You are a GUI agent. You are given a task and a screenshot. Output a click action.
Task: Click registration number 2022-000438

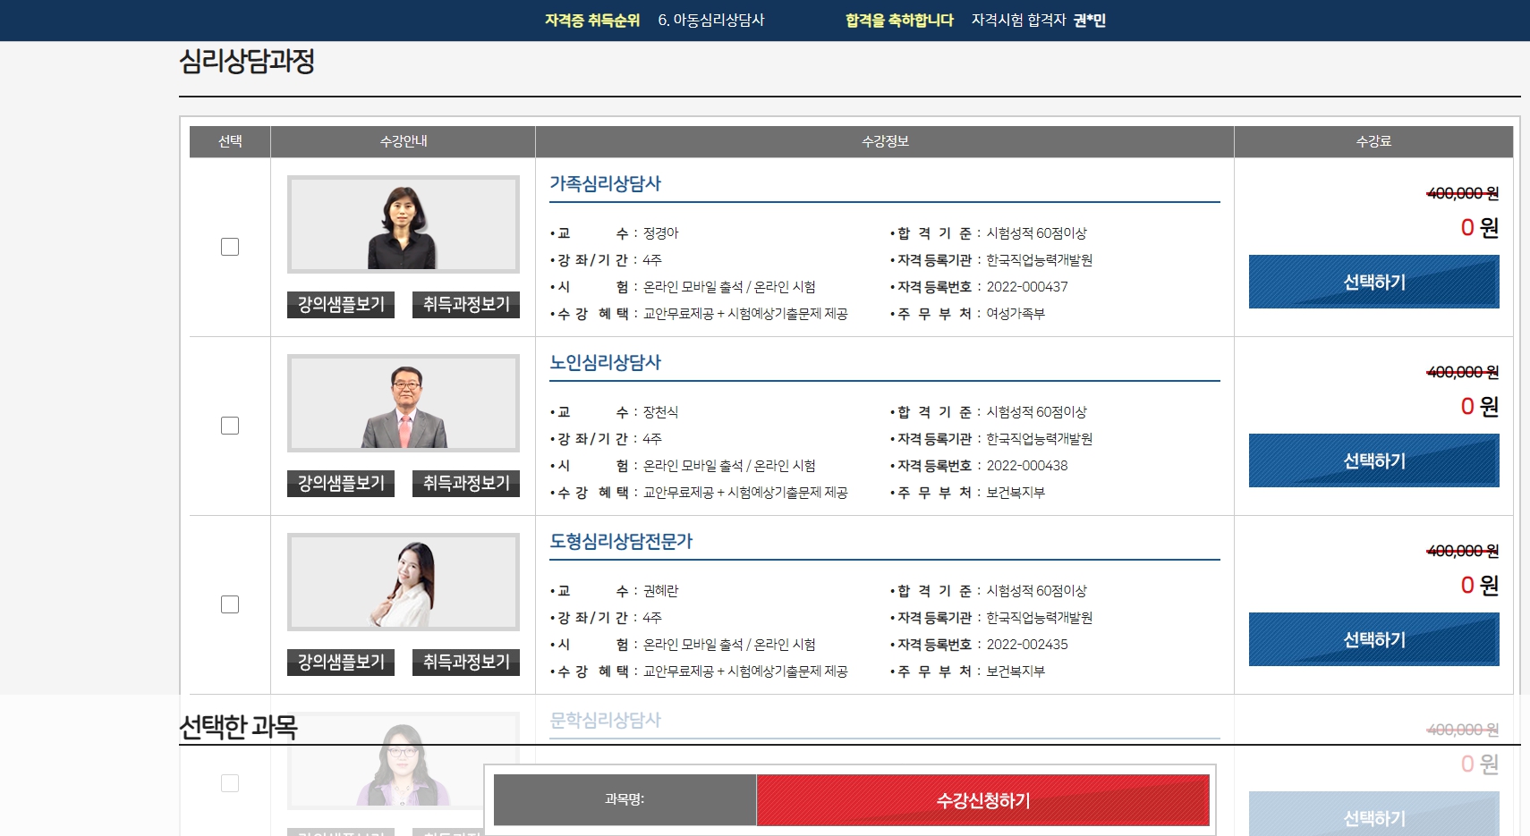[x=1027, y=466]
